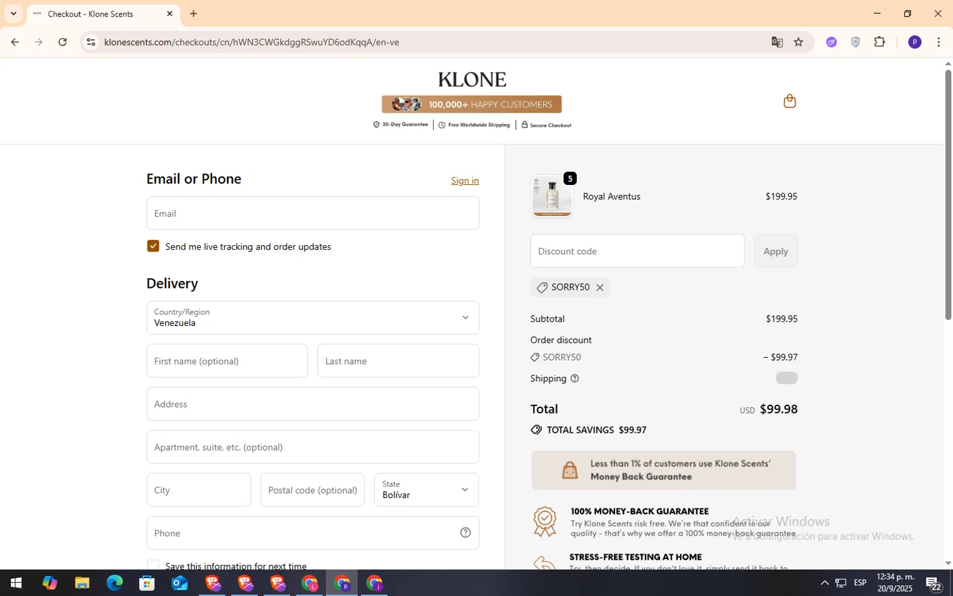
Task: Open File Explorer from the taskbar
Action: (82, 583)
